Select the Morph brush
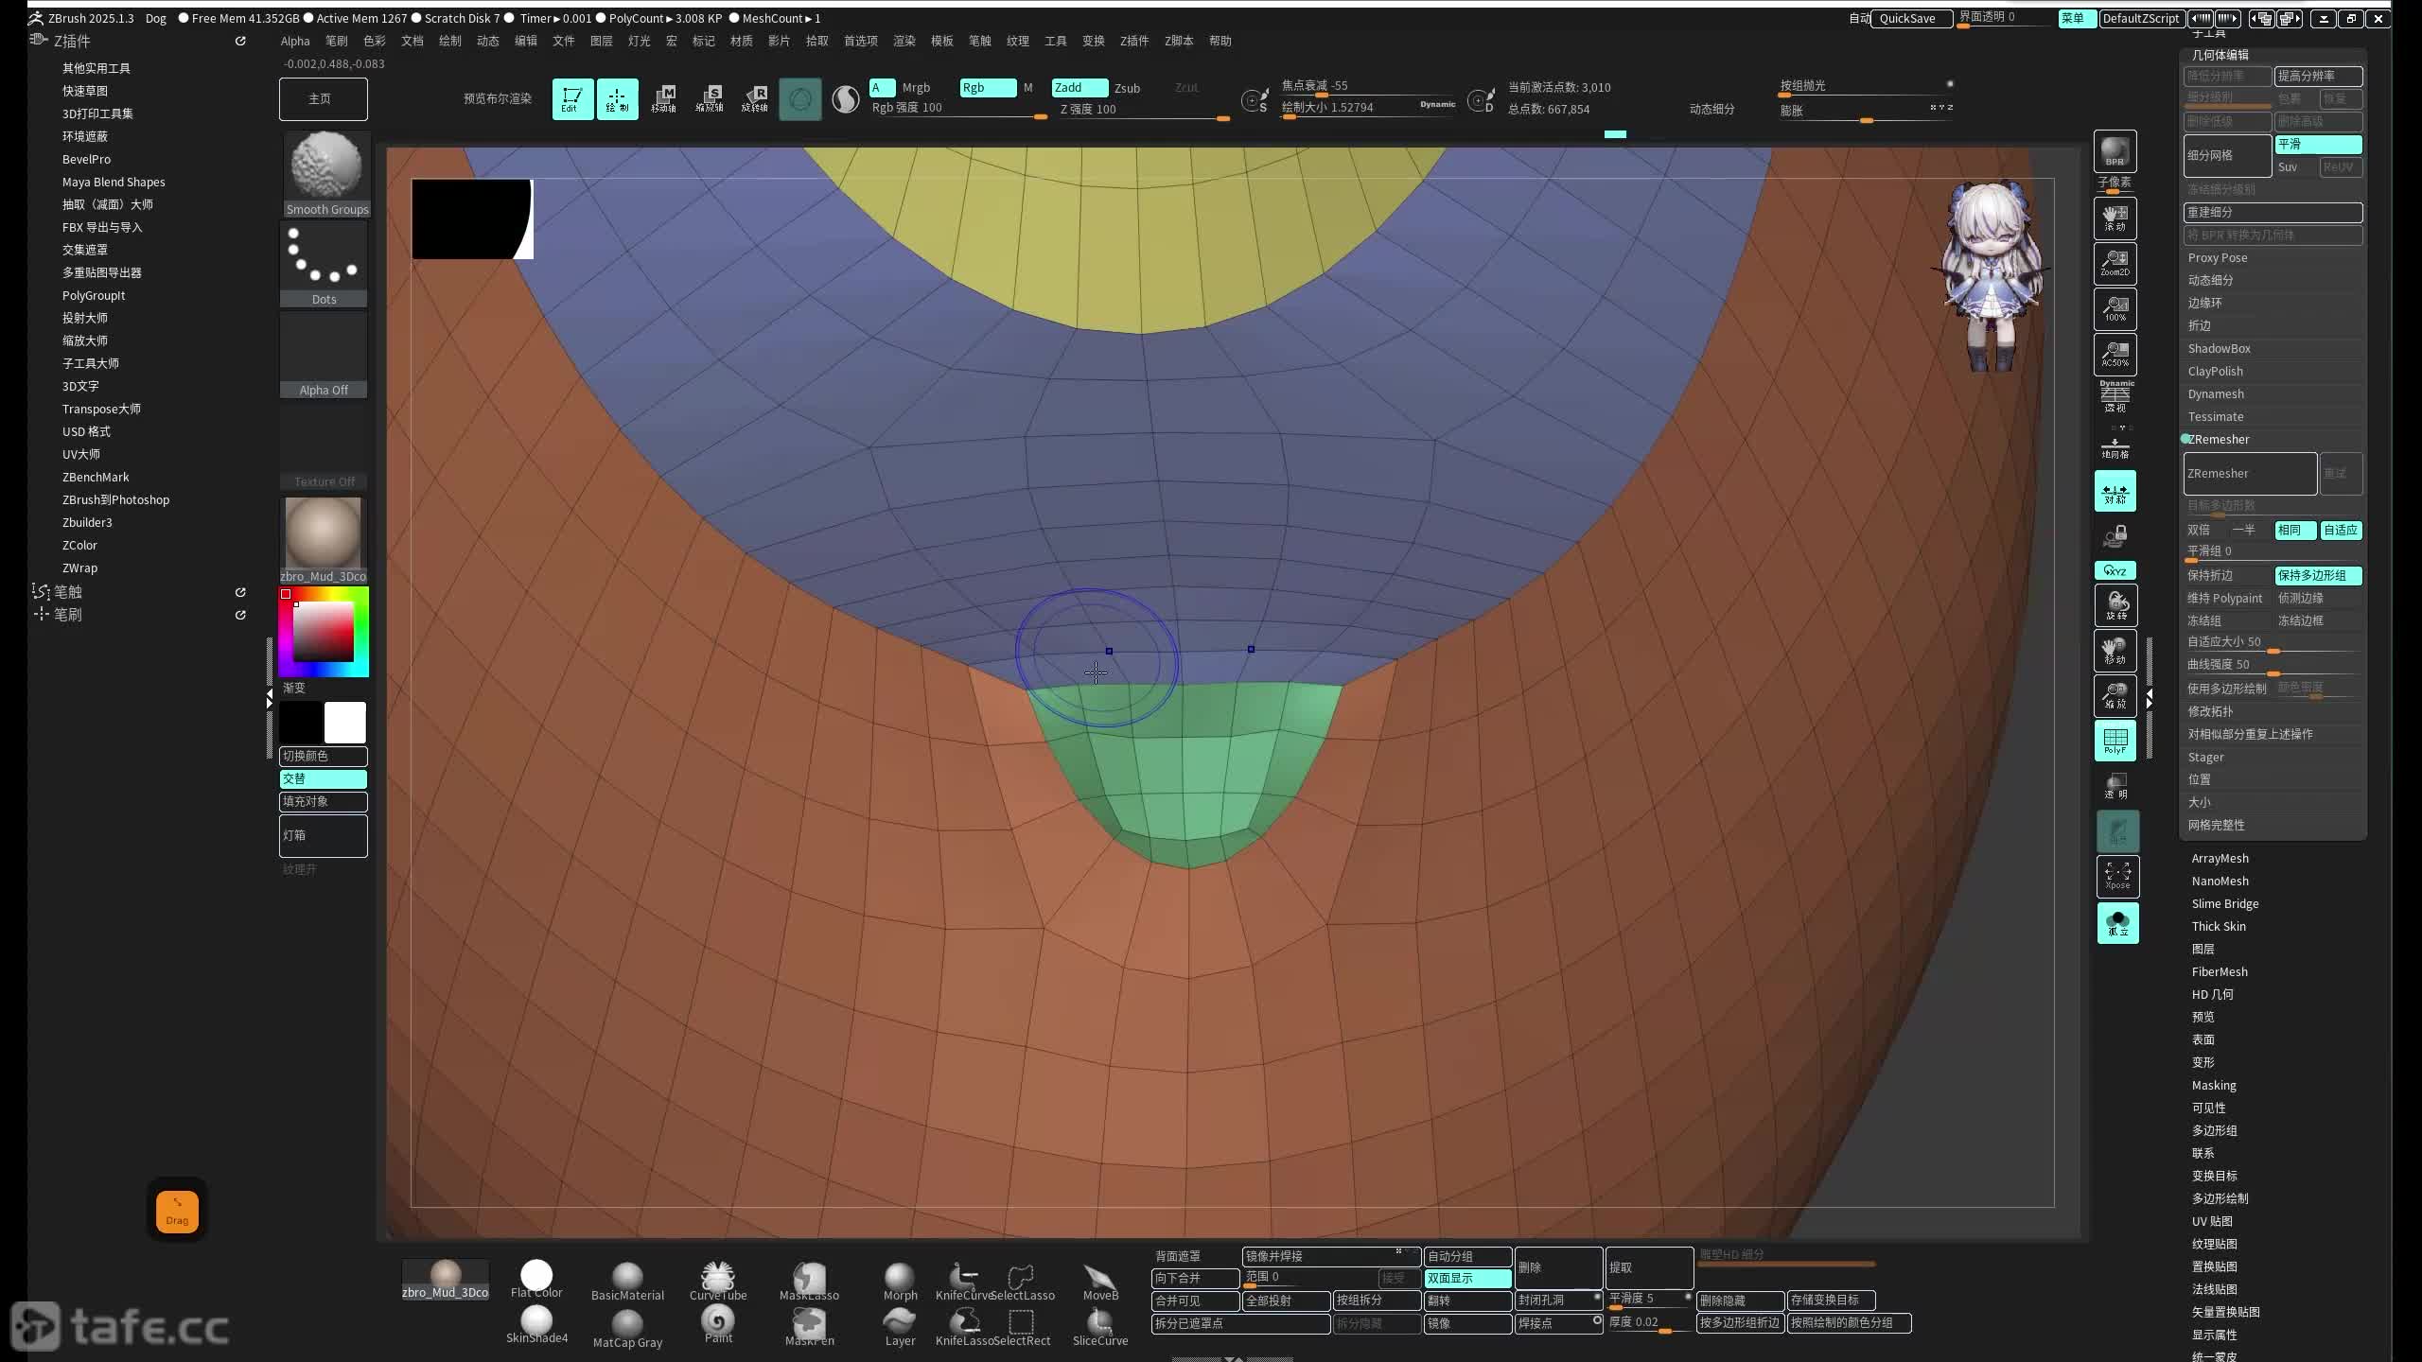The width and height of the screenshot is (2422, 1362). (x=900, y=1281)
